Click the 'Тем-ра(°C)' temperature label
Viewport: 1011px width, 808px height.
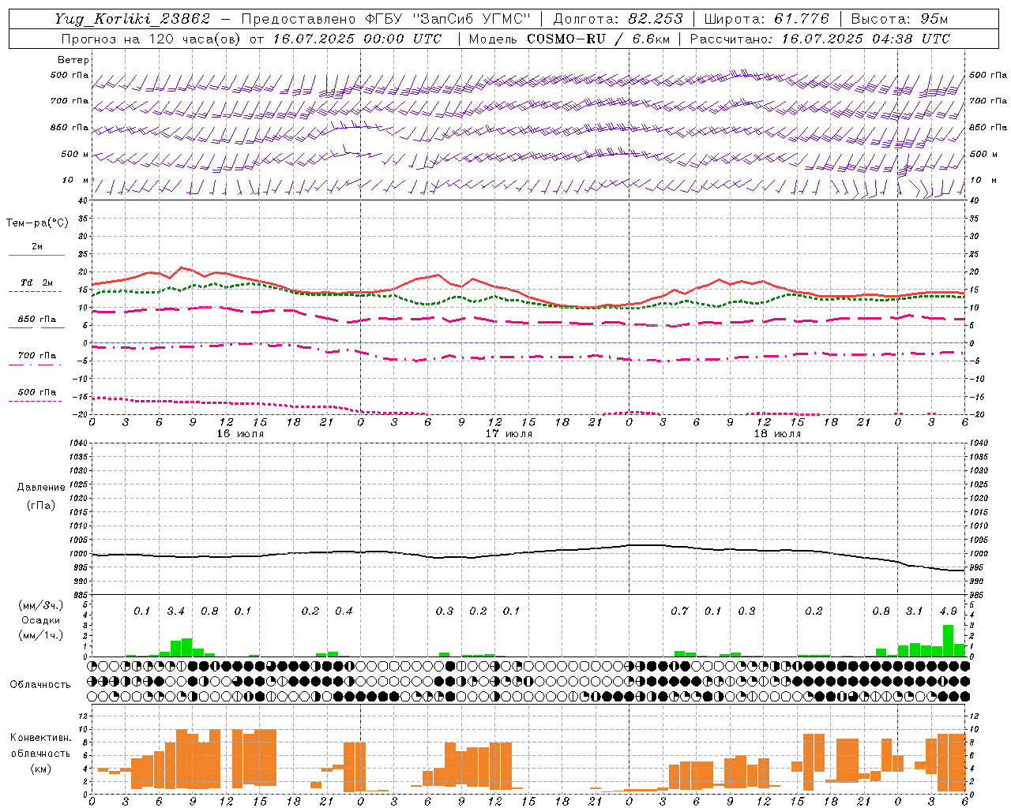pos(37,223)
